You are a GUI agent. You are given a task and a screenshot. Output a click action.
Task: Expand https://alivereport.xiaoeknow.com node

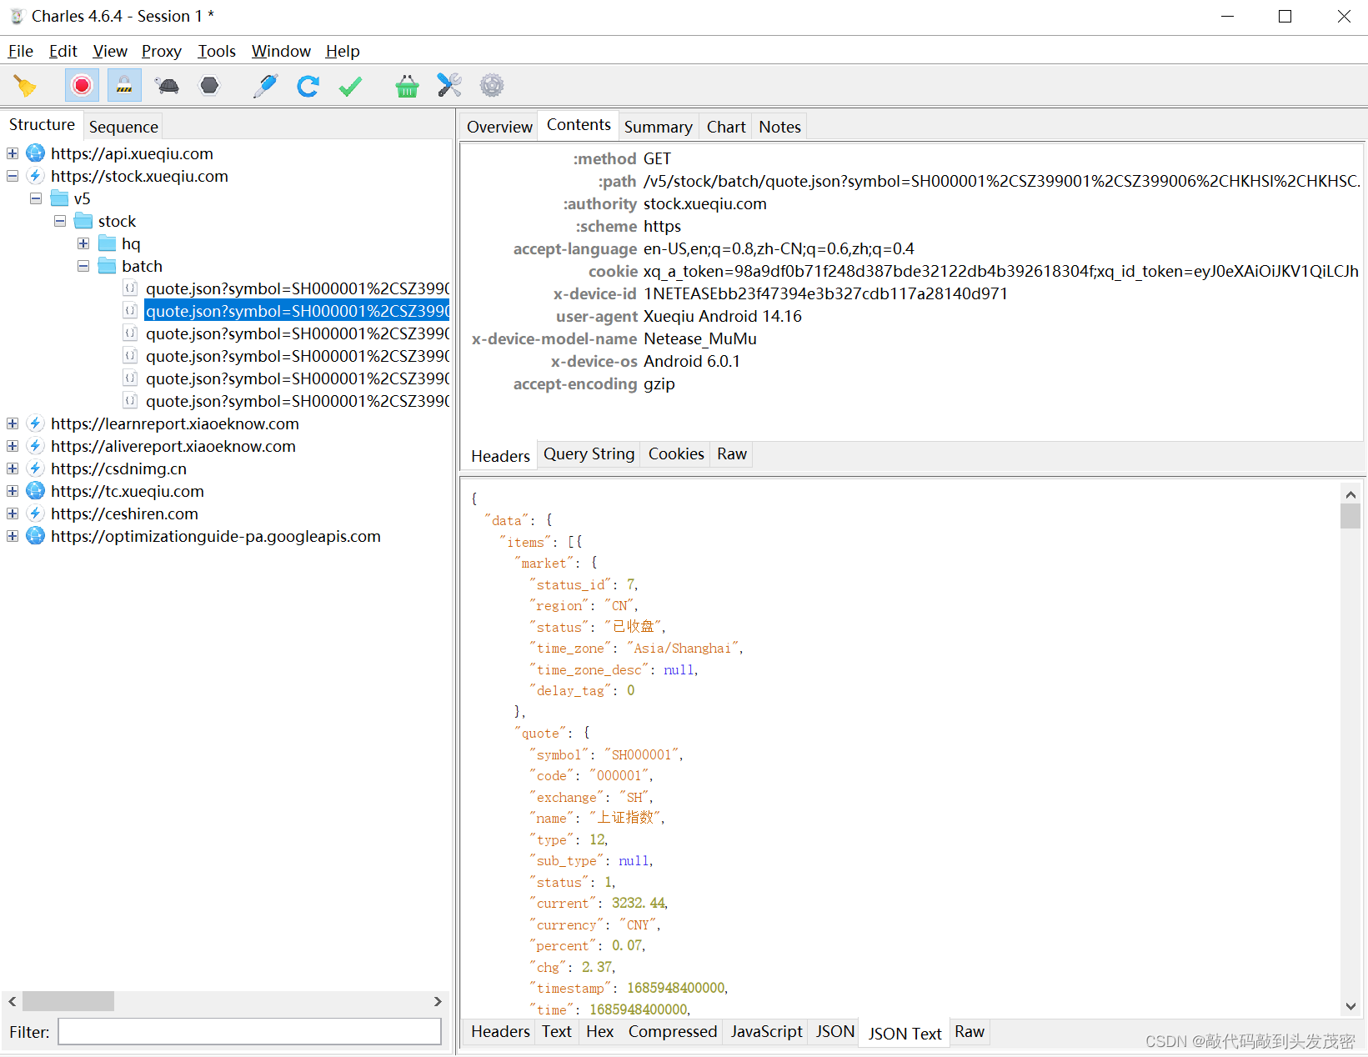click(13, 446)
